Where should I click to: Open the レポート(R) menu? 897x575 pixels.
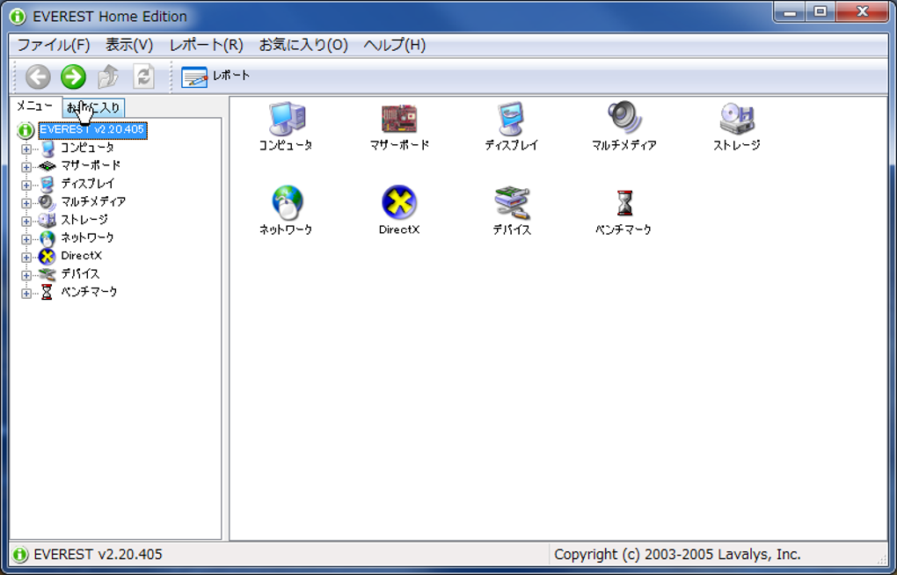[x=207, y=45]
